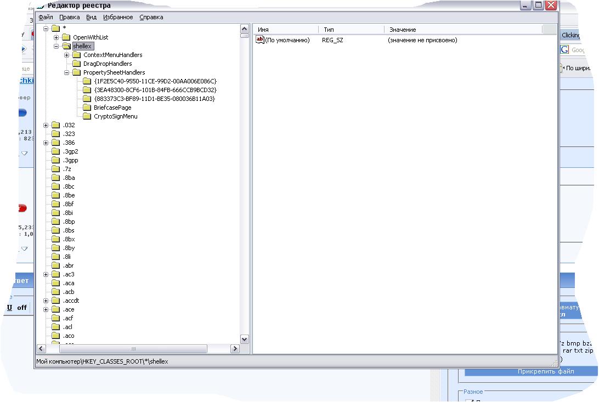Click the .3gpp folder icon
The image size is (599, 402).
click(x=56, y=160)
